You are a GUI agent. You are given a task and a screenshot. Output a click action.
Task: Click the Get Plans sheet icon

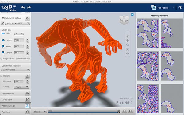pyautogui.click(x=27, y=112)
